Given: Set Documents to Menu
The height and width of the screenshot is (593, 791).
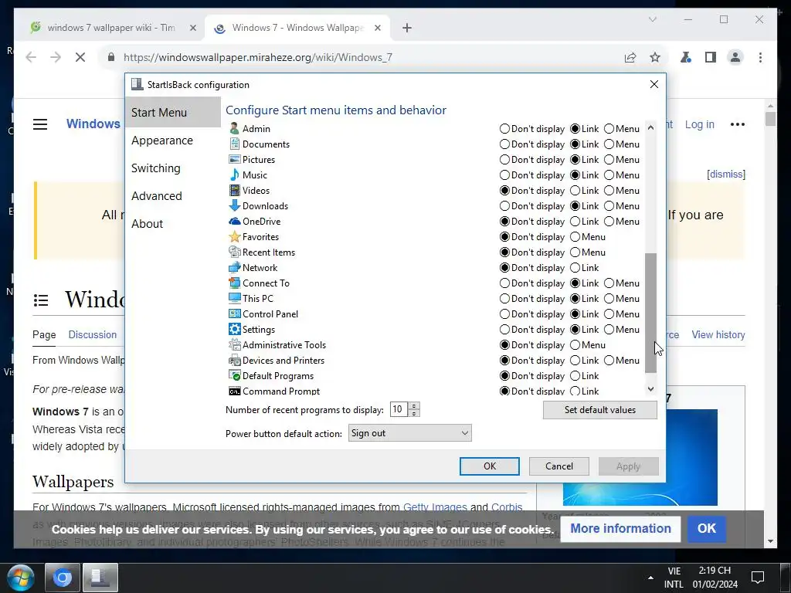Looking at the screenshot, I should coord(609,144).
